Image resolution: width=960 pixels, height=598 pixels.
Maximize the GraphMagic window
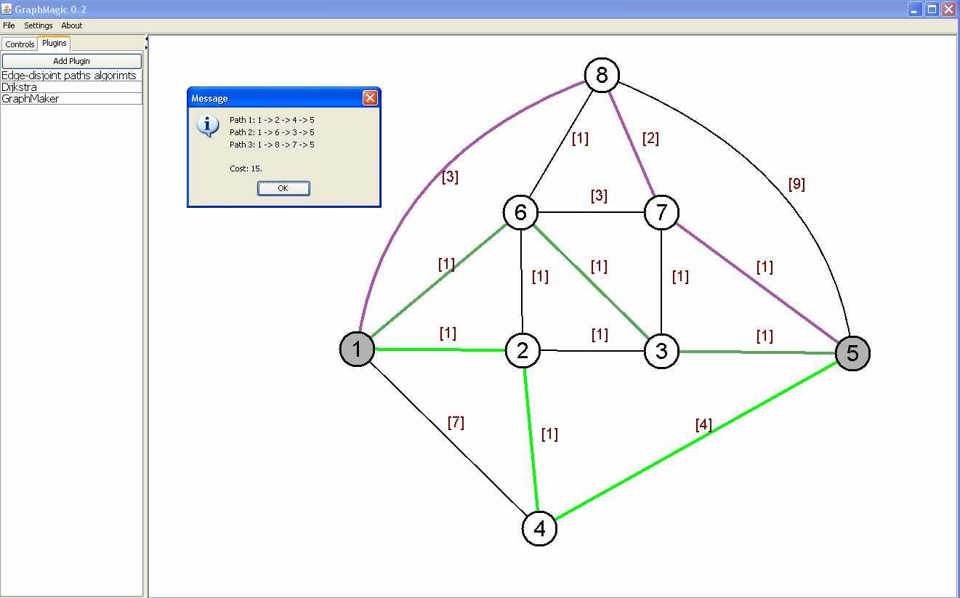931,9
